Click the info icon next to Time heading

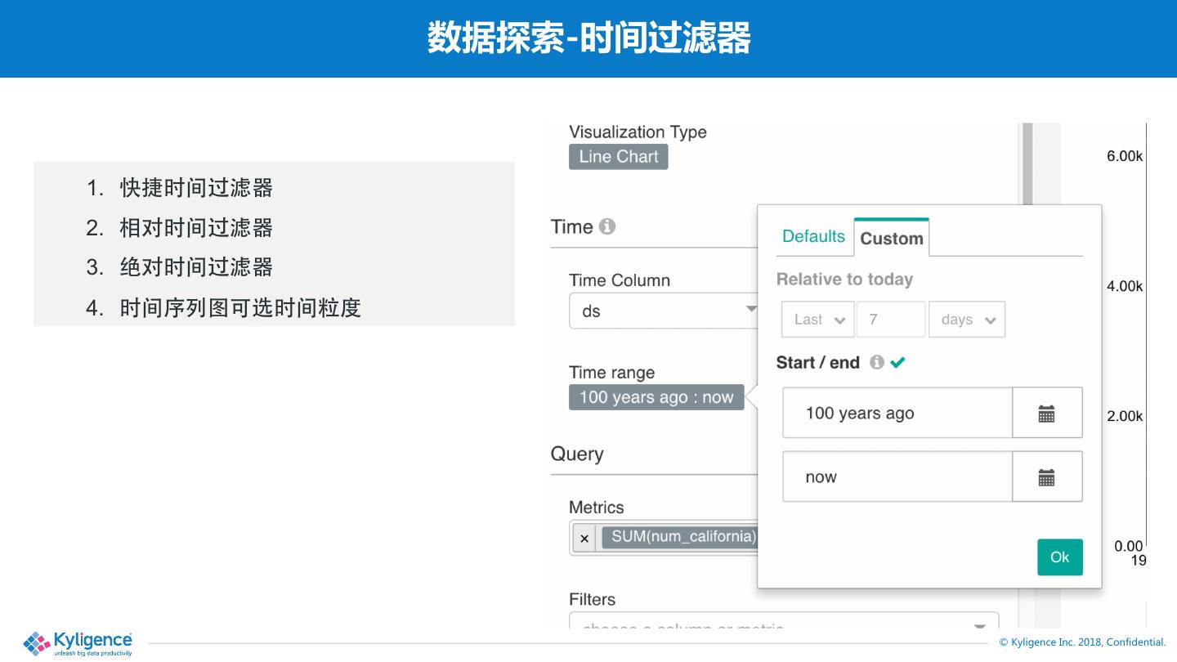click(x=606, y=226)
